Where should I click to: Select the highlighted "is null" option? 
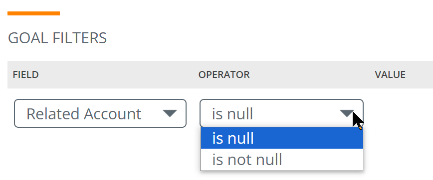(x=282, y=138)
